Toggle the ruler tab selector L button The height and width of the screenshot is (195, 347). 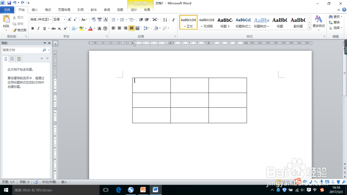point(55,43)
